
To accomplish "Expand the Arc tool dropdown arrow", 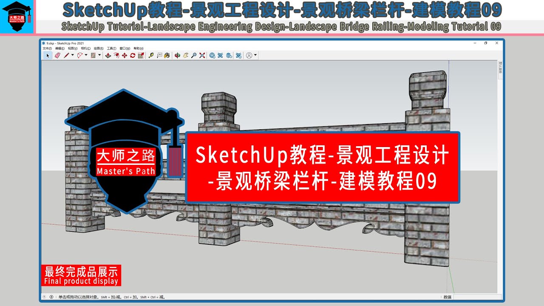I will pyautogui.click(x=86, y=55).
